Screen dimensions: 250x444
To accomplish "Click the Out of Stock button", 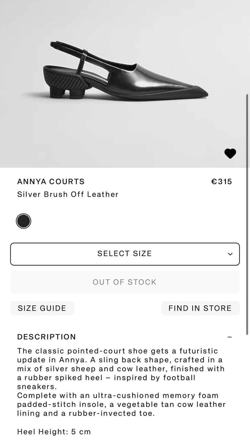I will (x=125, y=282).
